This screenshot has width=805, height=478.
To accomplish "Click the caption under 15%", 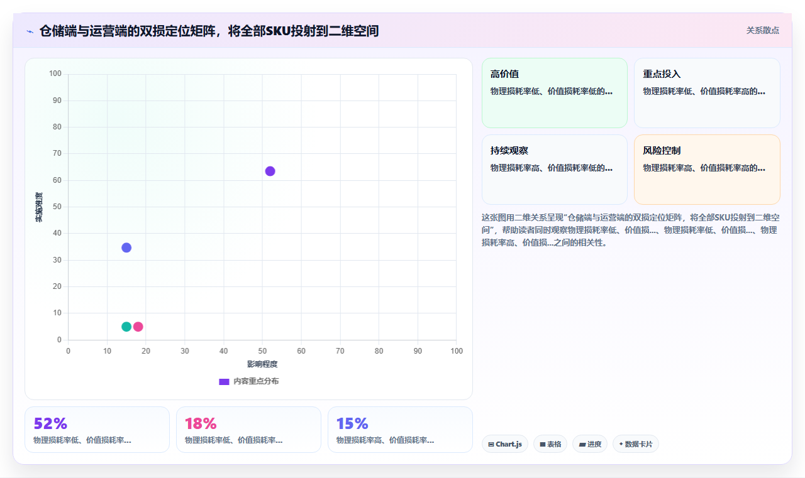I will [386, 440].
